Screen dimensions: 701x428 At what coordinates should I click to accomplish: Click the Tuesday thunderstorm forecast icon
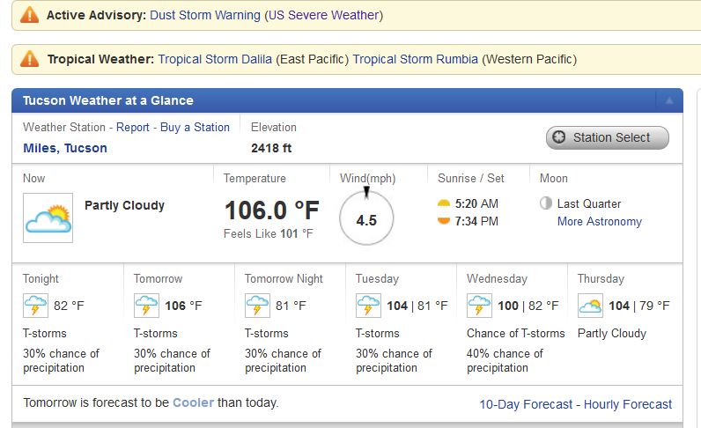pyautogui.click(x=368, y=306)
